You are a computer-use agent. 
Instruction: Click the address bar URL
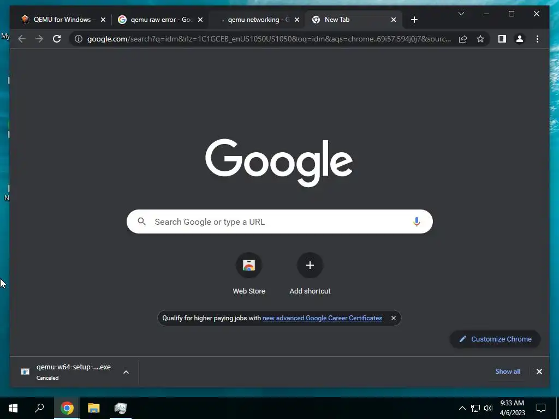(x=269, y=39)
